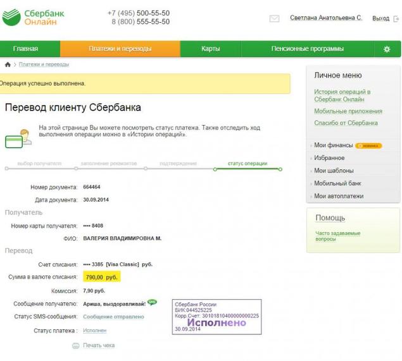
Task: Open the Пенсионные программы tab
Action: click(308, 49)
